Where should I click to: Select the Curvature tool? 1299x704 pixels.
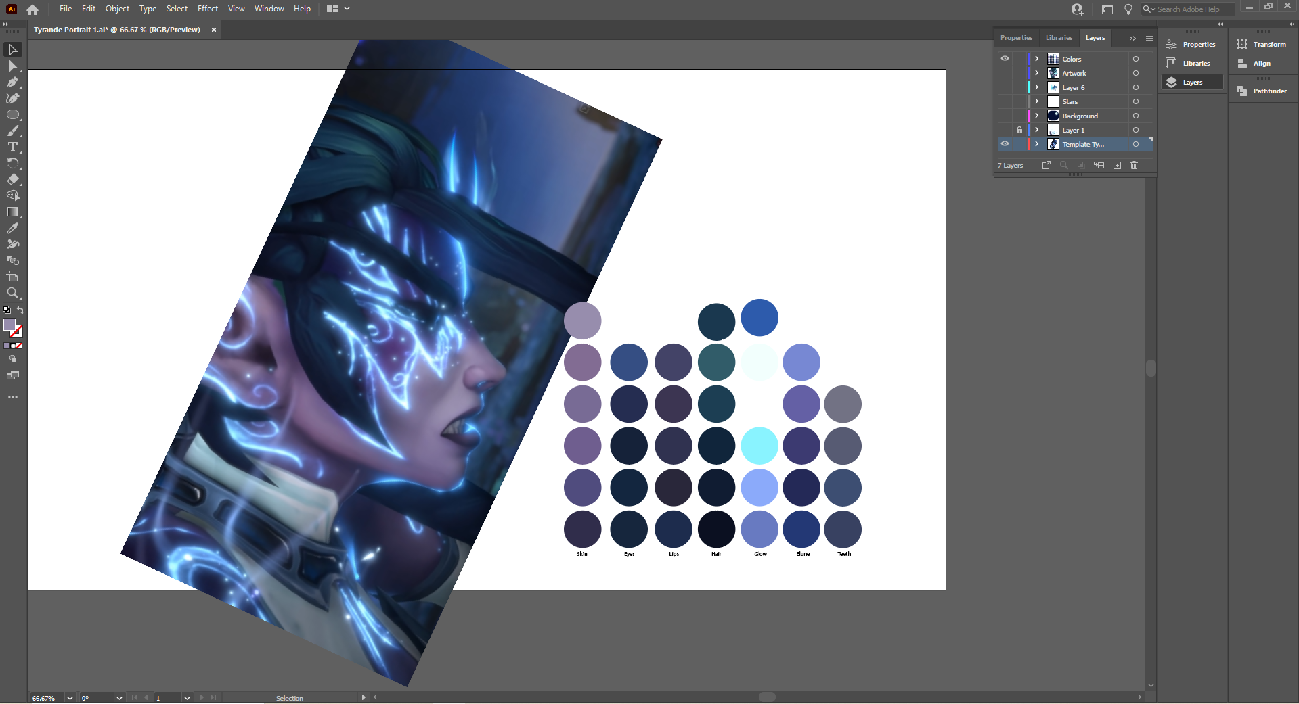pos(13,99)
